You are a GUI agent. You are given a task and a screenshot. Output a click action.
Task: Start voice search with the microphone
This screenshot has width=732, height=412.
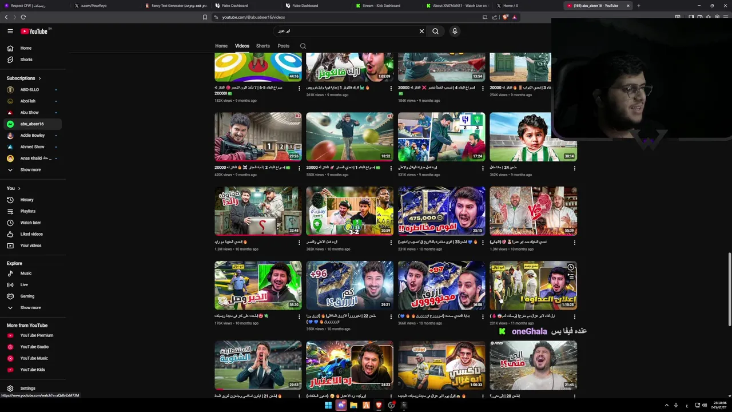[x=455, y=31]
